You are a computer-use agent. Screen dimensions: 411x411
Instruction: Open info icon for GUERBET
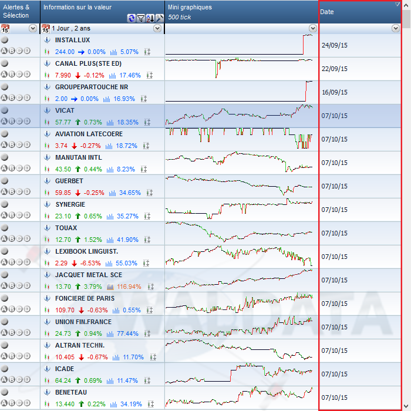[47, 181]
